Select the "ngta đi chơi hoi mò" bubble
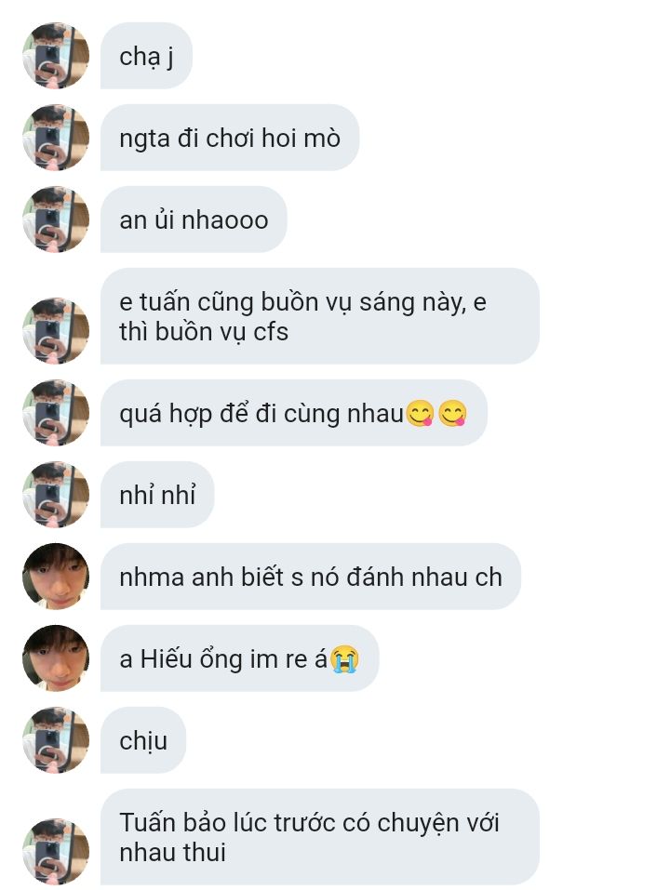This screenshot has width=670, height=890. tap(230, 138)
